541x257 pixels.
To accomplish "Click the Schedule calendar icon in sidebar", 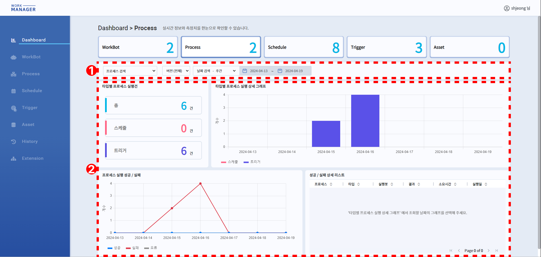I will (x=14, y=91).
